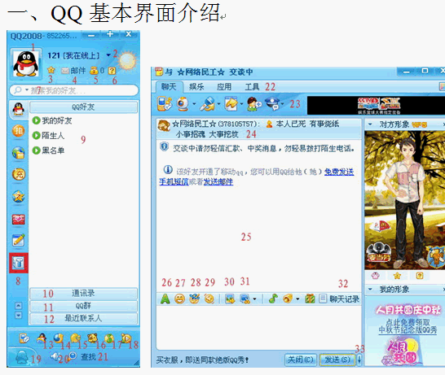Screen dimensions: 445x375
Task: Click the 关闭(C) button
Action: 301,360
